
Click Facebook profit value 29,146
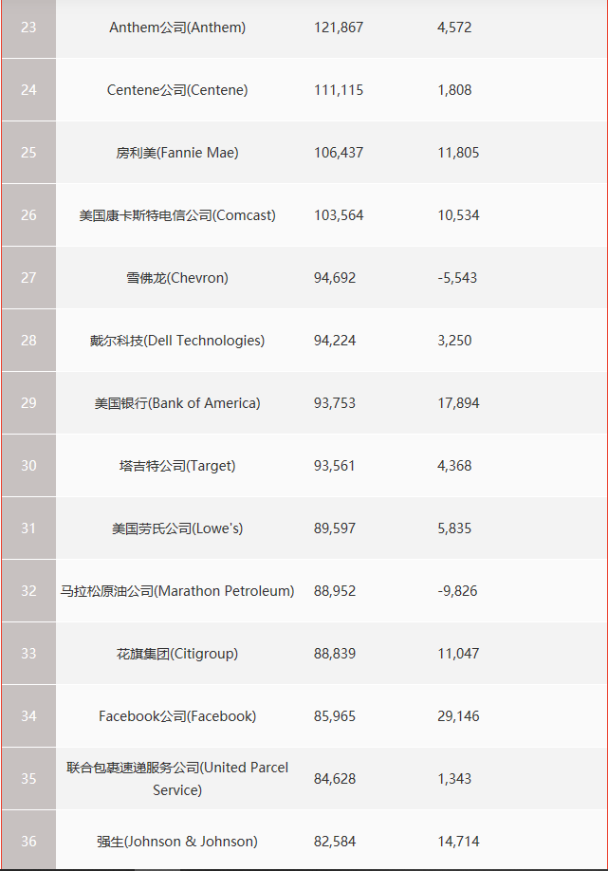[x=458, y=716]
